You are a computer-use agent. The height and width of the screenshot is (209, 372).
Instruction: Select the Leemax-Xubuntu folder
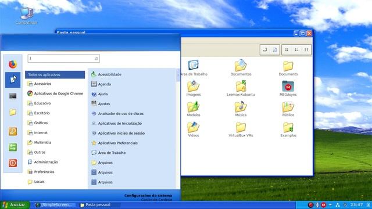pos(241,88)
